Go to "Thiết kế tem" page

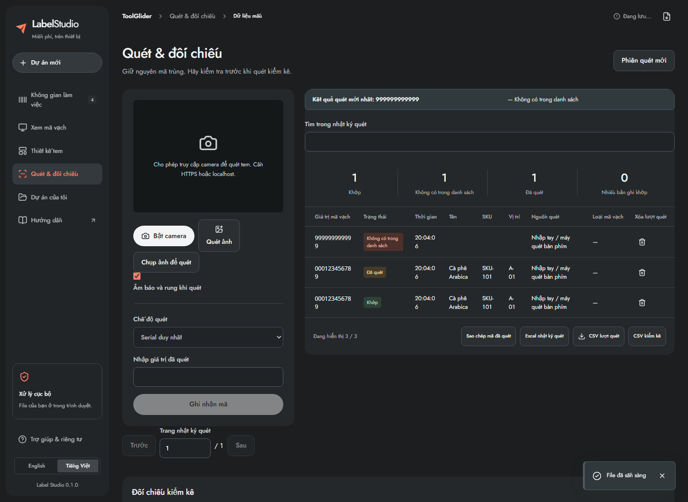pyautogui.click(x=57, y=151)
